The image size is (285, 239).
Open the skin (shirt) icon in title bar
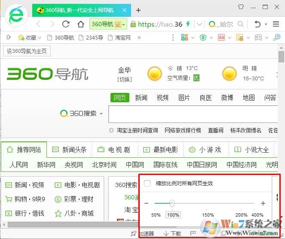point(241,7)
